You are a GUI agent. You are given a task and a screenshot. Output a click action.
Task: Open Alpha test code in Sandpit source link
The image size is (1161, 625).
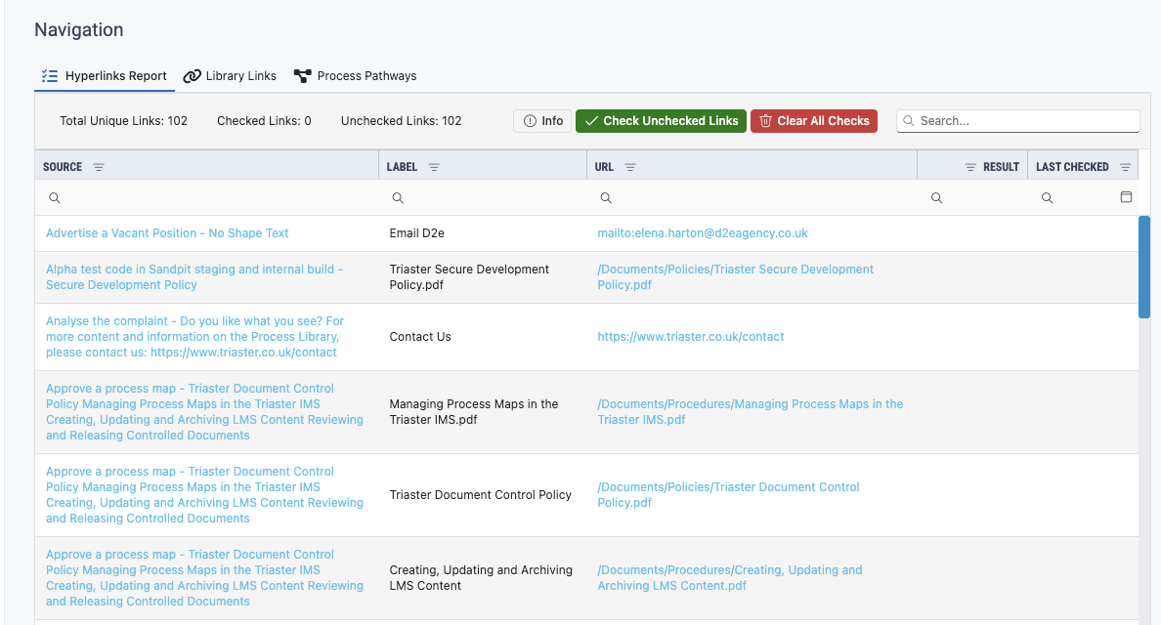pyautogui.click(x=194, y=277)
